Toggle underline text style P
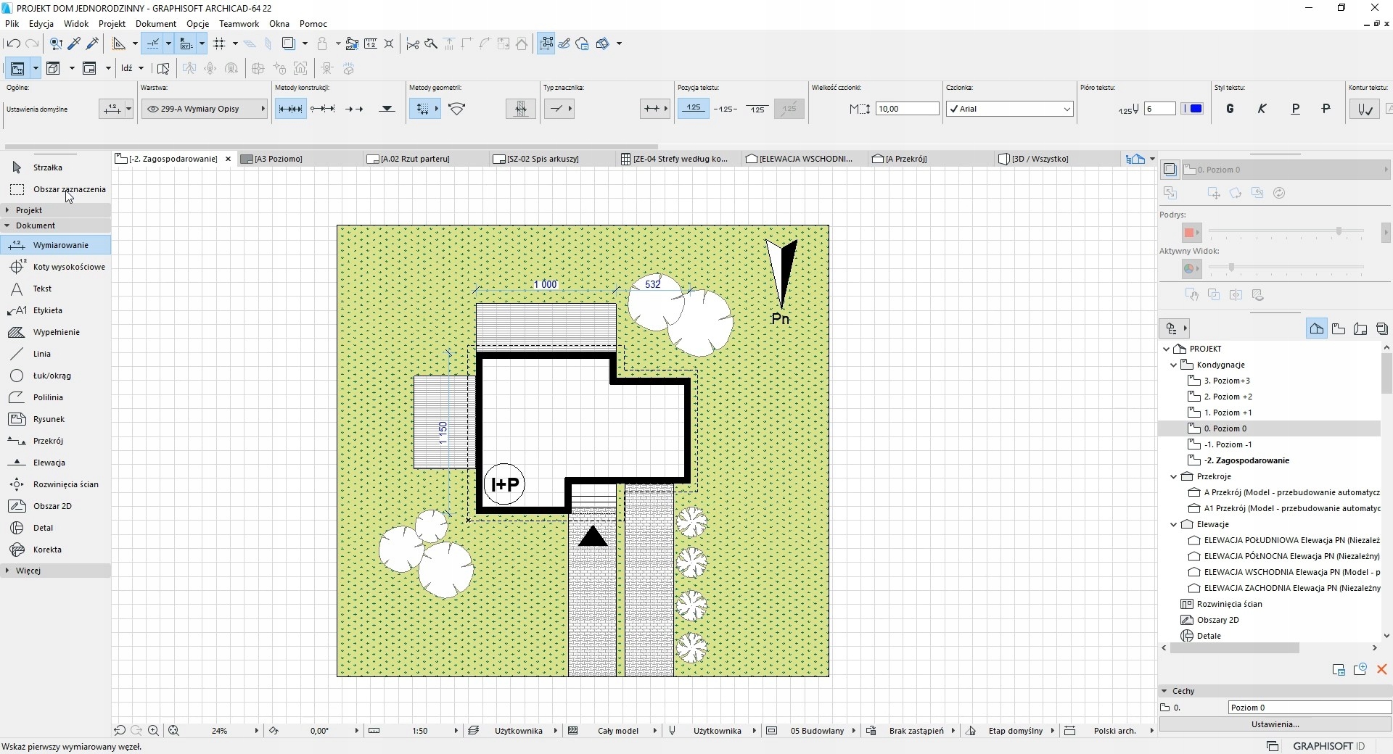The image size is (1393, 754). tap(1295, 109)
